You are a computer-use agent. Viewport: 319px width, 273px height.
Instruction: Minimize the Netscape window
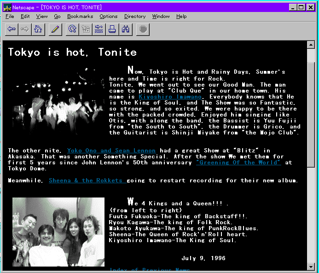click(x=293, y=7)
